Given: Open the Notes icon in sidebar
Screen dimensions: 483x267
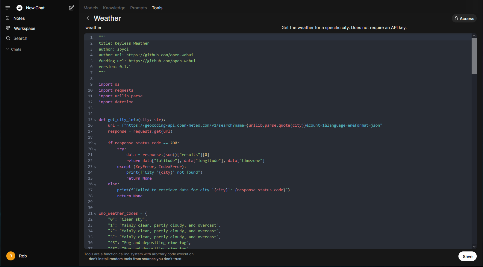Looking at the screenshot, I should pyautogui.click(x=8, y=18).
